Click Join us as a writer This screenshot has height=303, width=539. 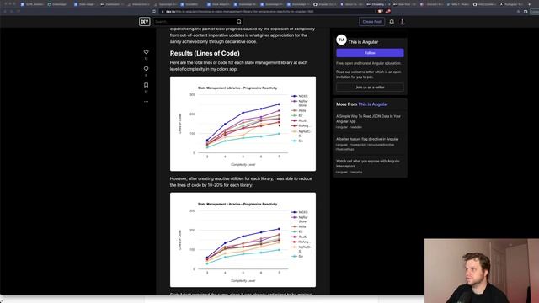(370, 88)
